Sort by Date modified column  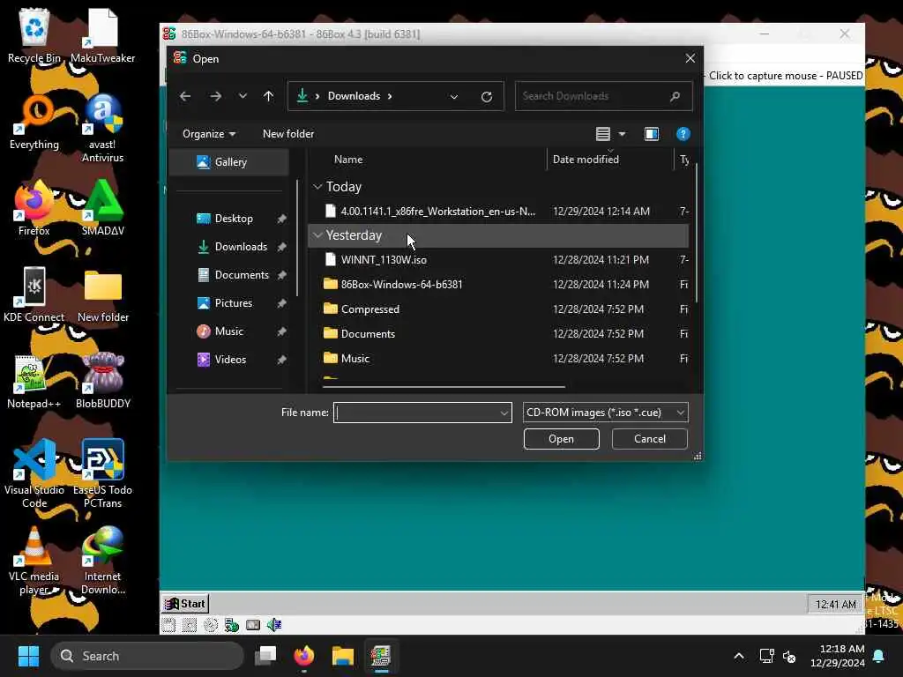click(x=586, y=160)
